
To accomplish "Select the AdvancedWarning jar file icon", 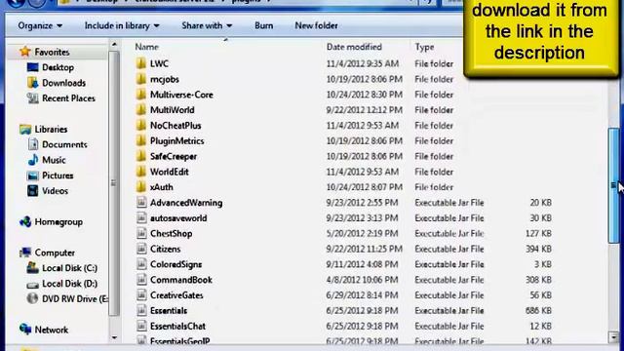I will click(141, 203).
